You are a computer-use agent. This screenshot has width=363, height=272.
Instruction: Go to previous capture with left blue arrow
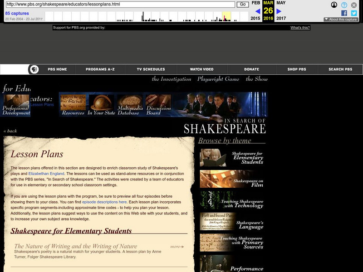[258, 11]
